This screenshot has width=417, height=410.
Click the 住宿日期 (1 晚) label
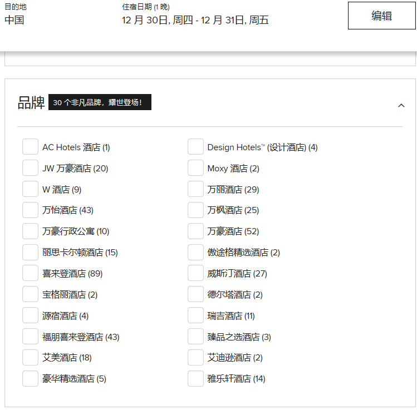pyautogui.click(x=146, y=7)
